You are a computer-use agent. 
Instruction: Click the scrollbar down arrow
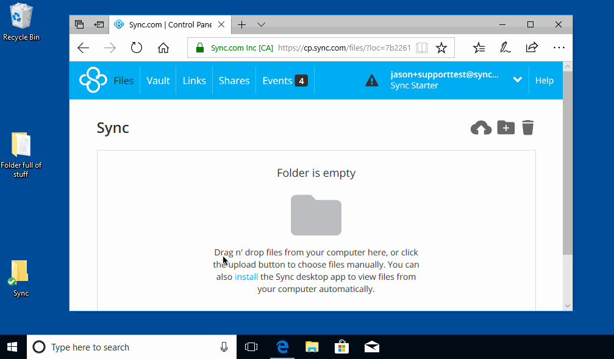point(568,306)
